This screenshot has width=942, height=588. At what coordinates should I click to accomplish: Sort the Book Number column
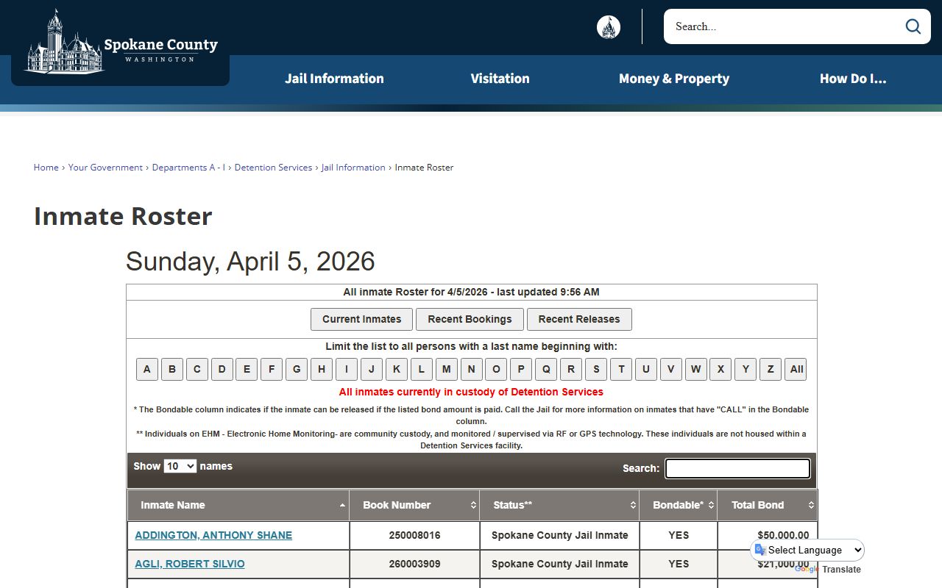click(473, 506)
